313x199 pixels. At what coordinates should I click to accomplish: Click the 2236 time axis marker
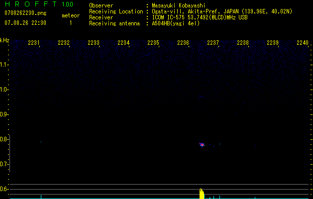coord(183,43)
